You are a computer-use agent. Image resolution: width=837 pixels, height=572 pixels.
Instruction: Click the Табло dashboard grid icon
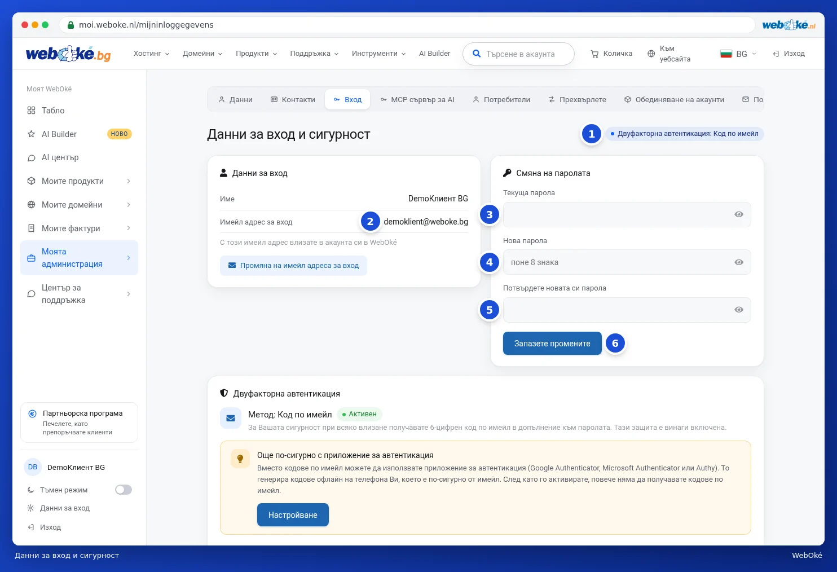pyautogui.click(x=32, y=111)
